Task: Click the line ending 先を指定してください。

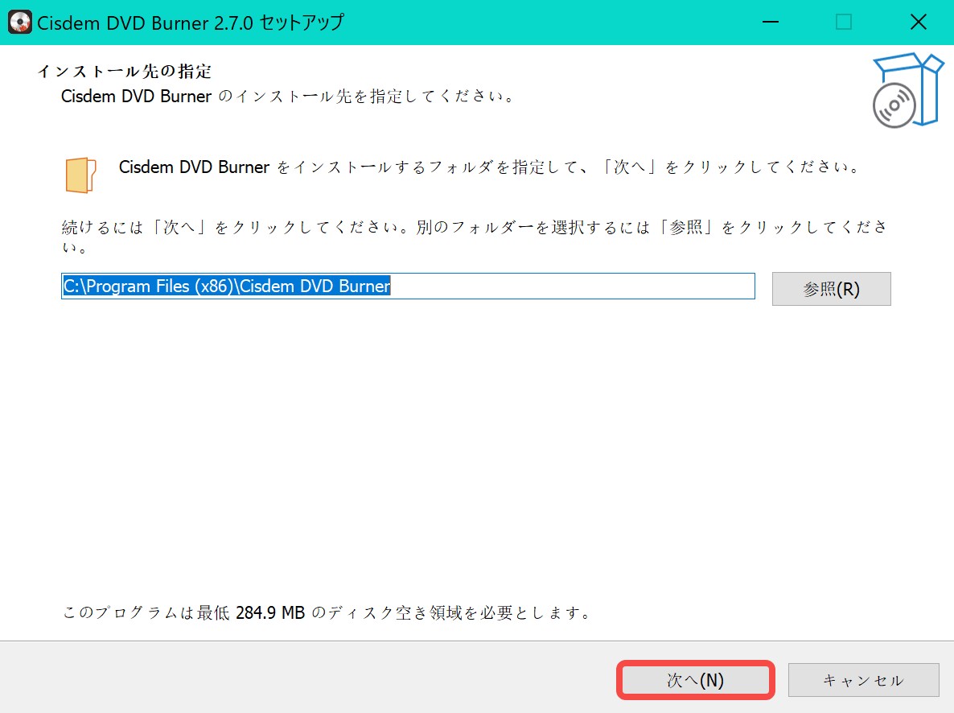Action: click(x=289, y=97)
